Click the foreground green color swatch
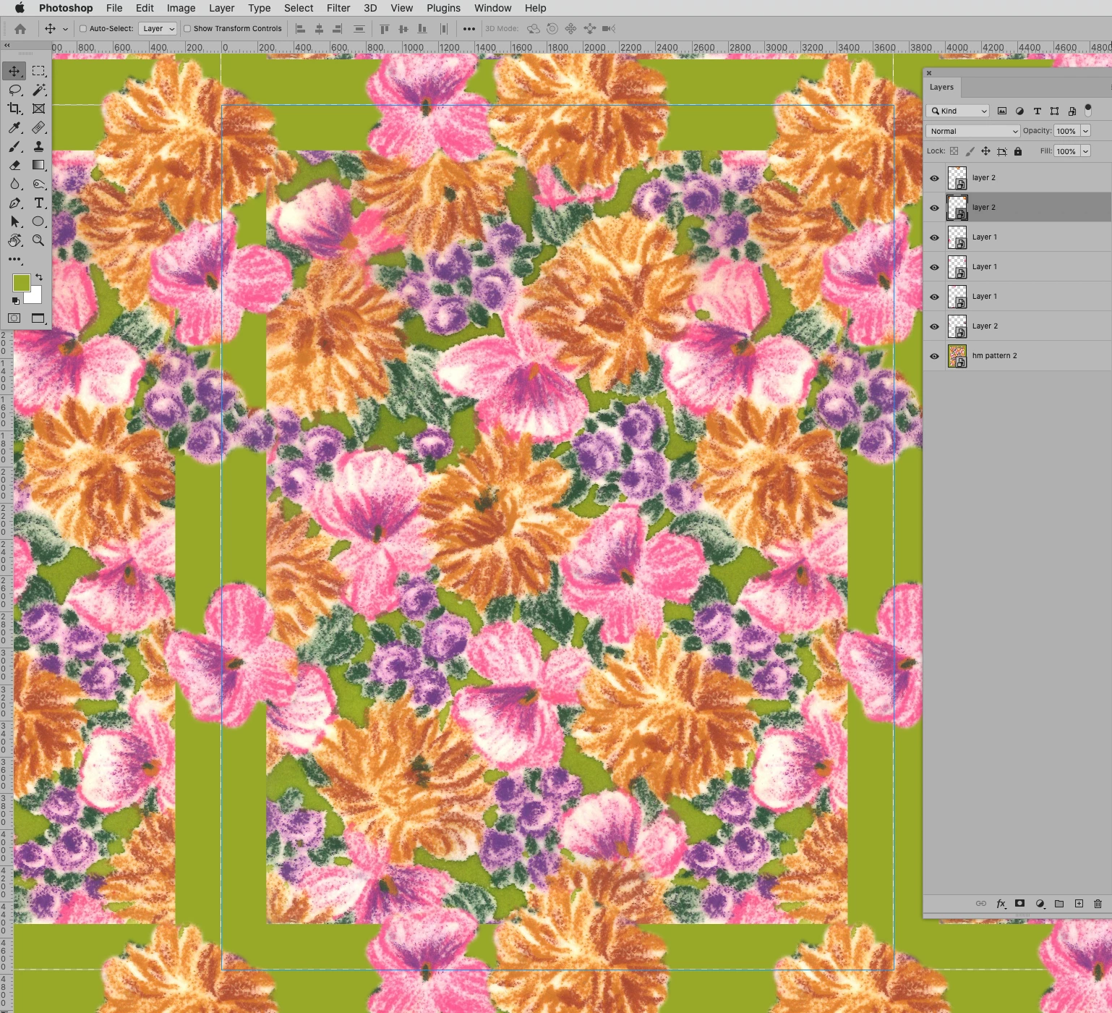 click(21, 282)
